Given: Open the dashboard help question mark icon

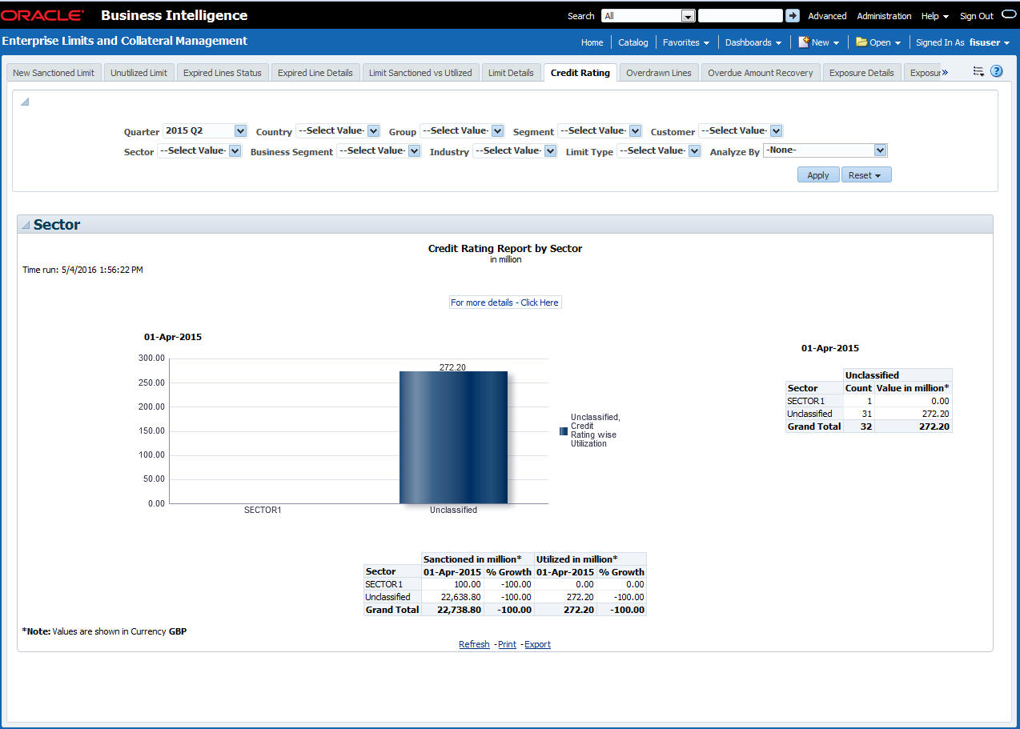Looking at the screenshot, I should 997,71.
